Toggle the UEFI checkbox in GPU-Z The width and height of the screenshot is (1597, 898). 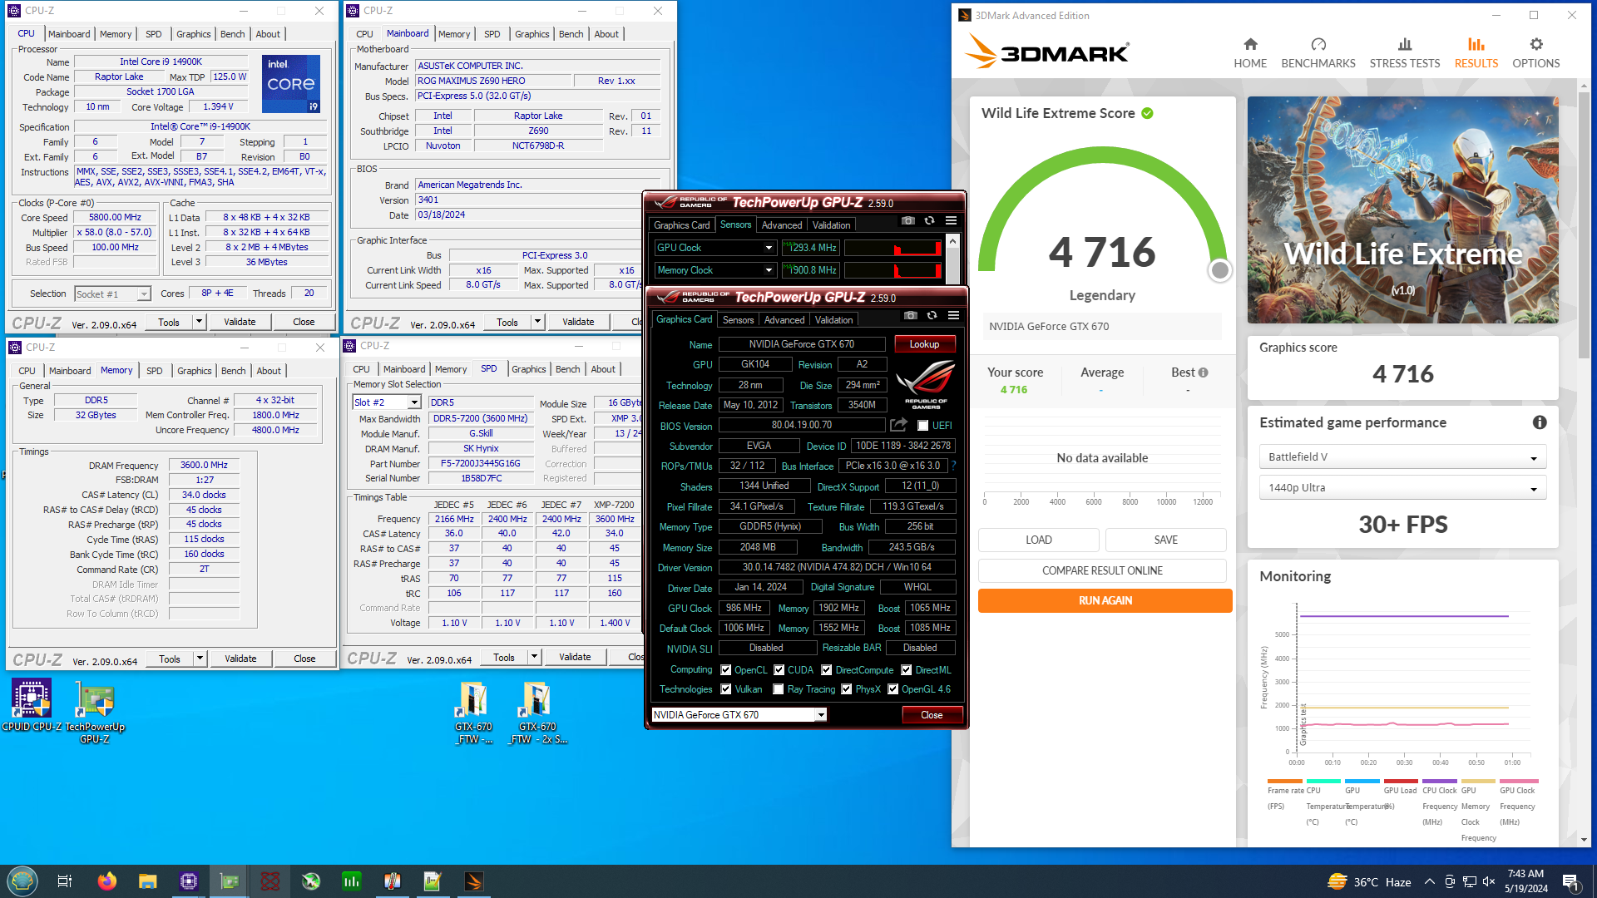922,426
